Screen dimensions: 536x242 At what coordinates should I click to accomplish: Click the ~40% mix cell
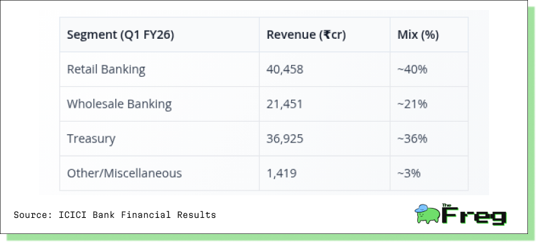(412, 70)
